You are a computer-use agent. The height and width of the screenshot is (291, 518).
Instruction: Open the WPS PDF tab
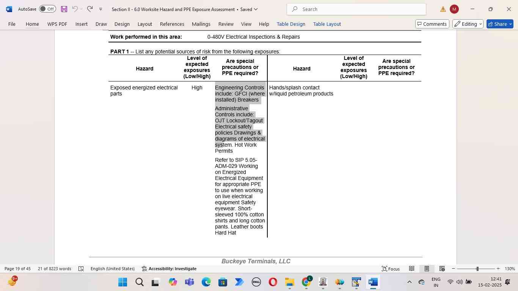(x=57, y=24)
